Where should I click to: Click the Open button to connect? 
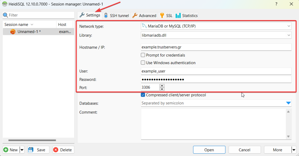pyautogui.click(x=209, y=150)
